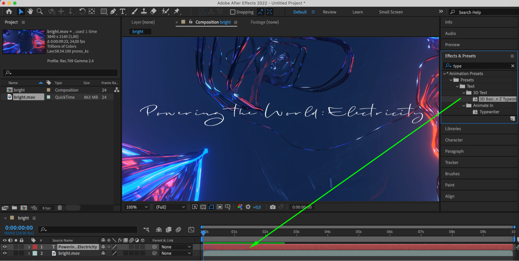The height and width of the screenshot is (261, 519).
Task: Select the Brush tool
Action: coord(134,11)
